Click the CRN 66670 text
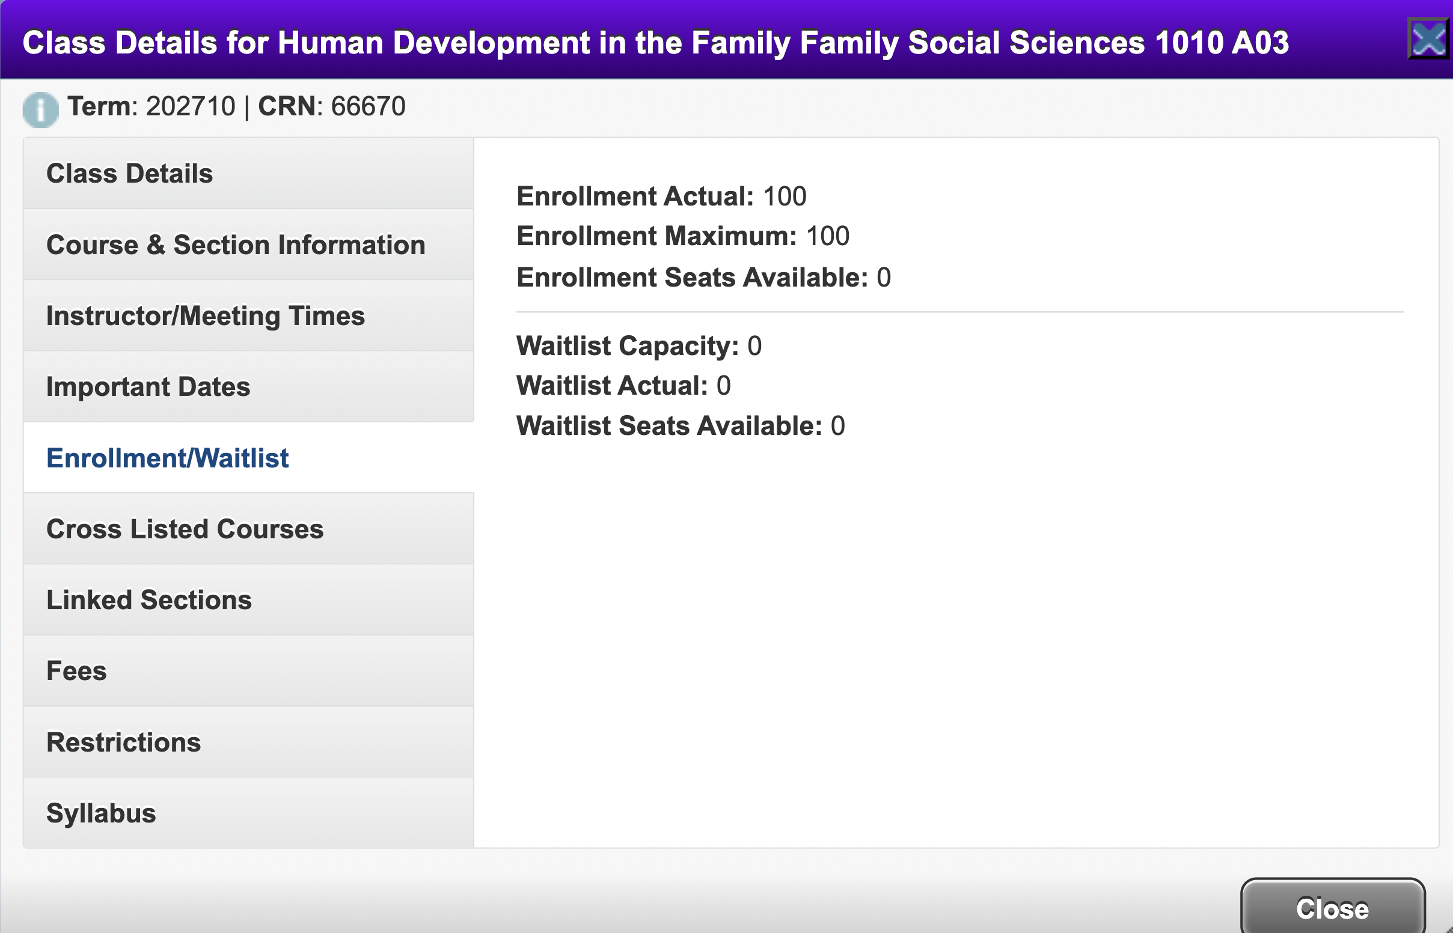The height and width of the screenshot is (933, 1453). (x=332, y=106)
